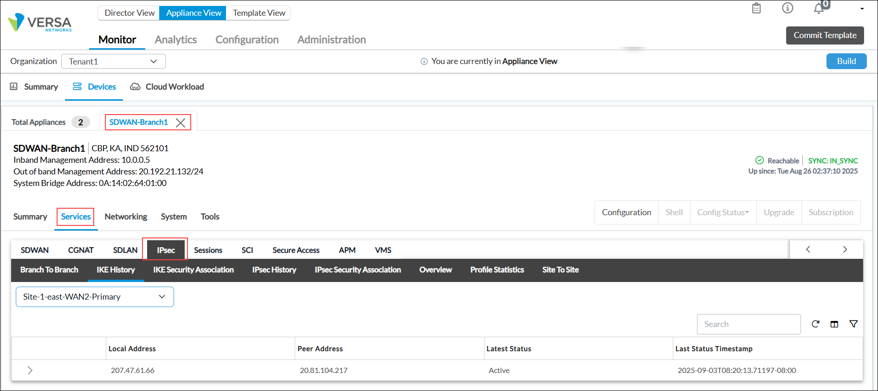The width and height of the screenshot is (878, 391).
Task: Select the SDLAN service tab
Action: click(125, 250)
